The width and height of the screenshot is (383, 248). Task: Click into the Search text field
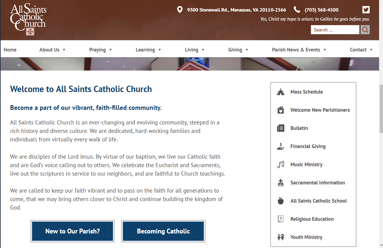(335, 30)
